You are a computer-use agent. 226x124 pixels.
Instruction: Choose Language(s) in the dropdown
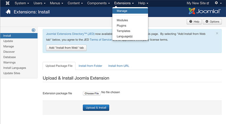[x=125, y=36]
